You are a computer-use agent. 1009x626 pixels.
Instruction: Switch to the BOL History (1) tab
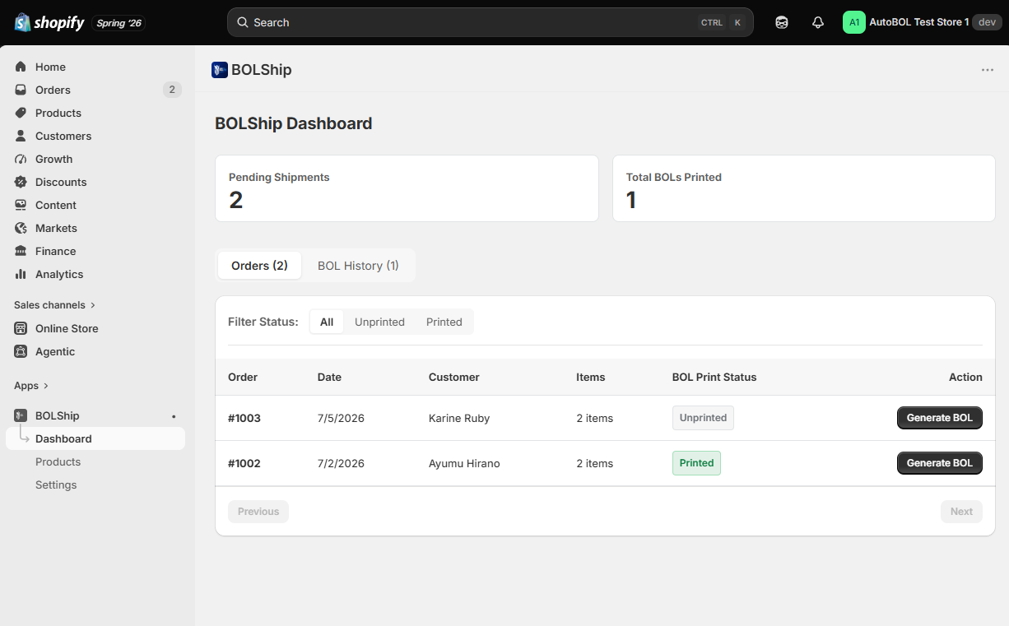click(x=358, y=266)
